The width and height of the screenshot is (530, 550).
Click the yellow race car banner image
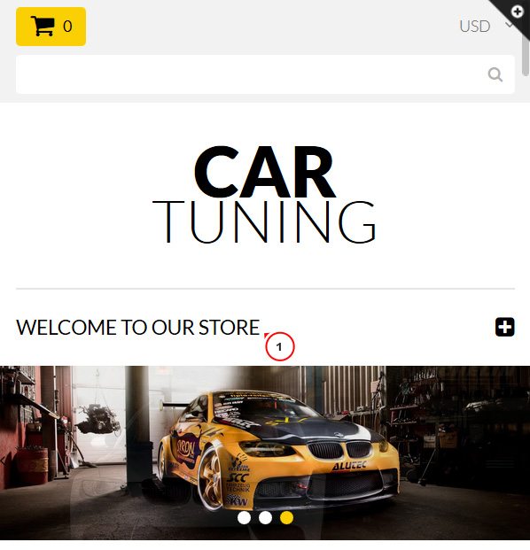(265, 453)
